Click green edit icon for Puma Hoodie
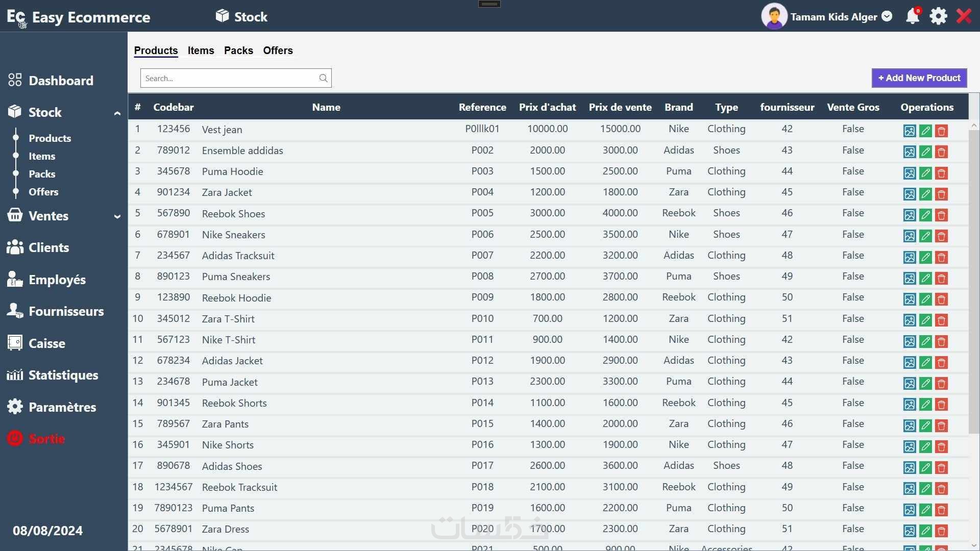Image resolution: width=980 pixels, height=551 pixels. coord(925,173)
